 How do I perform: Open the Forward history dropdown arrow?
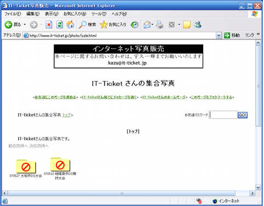coord(41,25)
